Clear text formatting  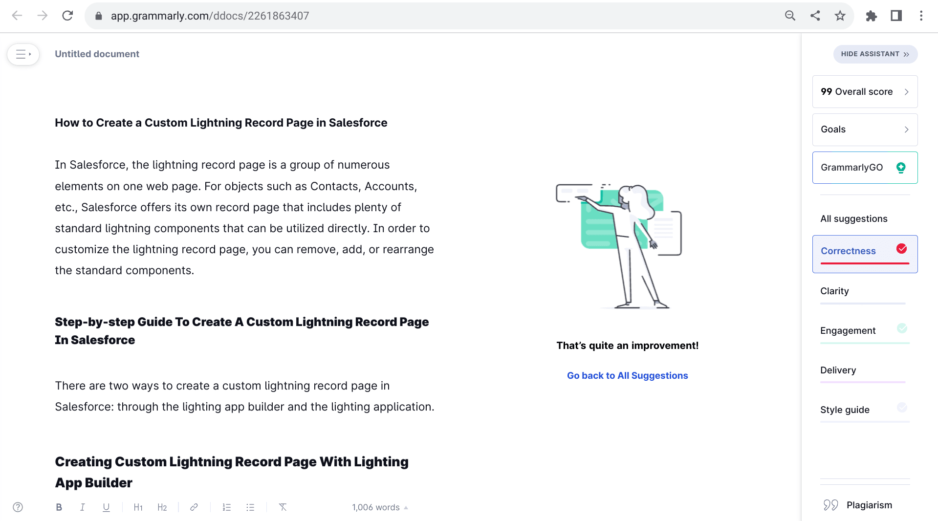(283, 507)
